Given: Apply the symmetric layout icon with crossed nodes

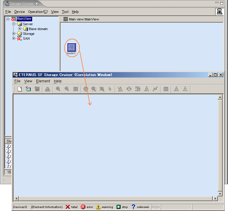Looking at the screenshot, I should 120,89.
